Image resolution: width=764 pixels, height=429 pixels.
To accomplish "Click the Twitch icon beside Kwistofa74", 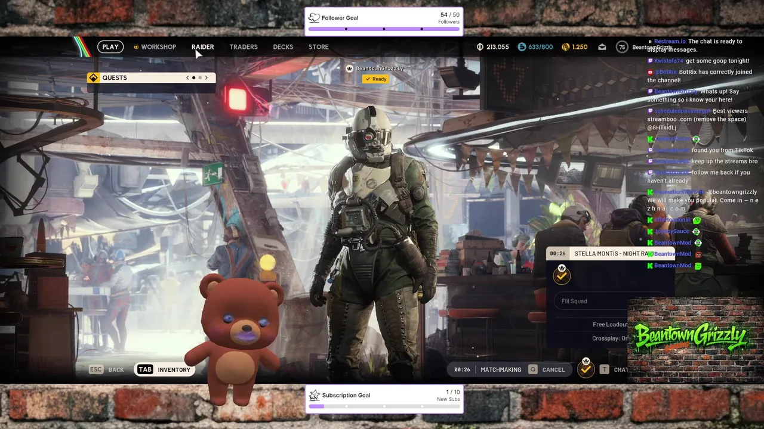I will coord(650,61).
